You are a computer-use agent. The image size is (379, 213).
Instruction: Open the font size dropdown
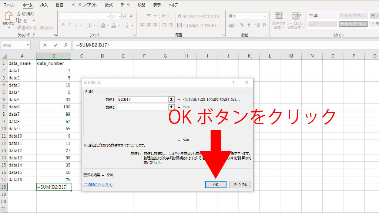click(x=119, y=16)
